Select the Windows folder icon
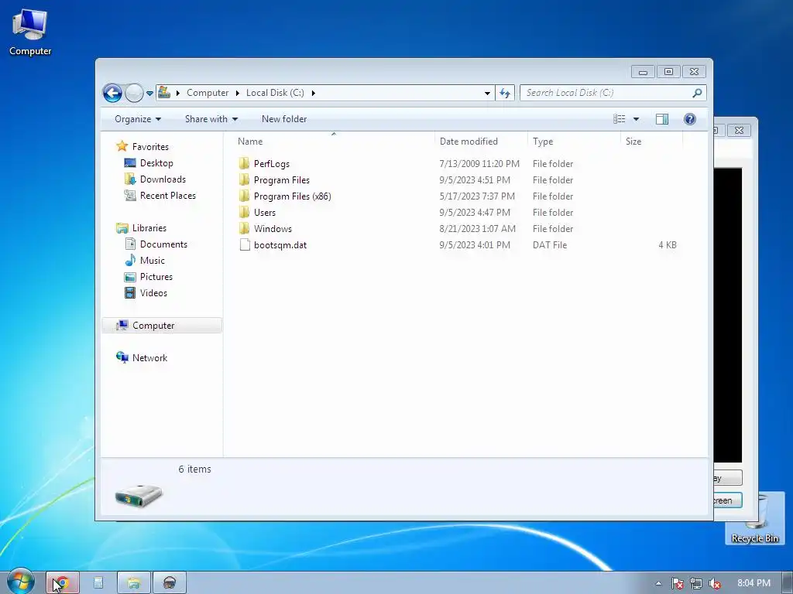This screenshot has height=594, width=793. pos(244,228)
